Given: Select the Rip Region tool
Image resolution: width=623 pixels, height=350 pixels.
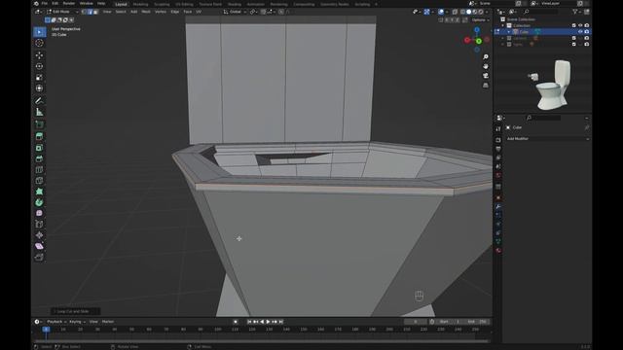Looking at the screenshot, I should tap(39, 257).
